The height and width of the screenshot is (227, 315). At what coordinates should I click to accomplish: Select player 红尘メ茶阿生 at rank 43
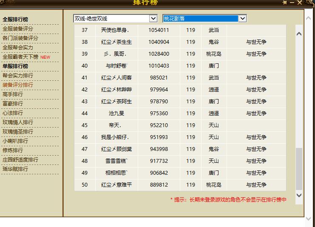(116, 102)
